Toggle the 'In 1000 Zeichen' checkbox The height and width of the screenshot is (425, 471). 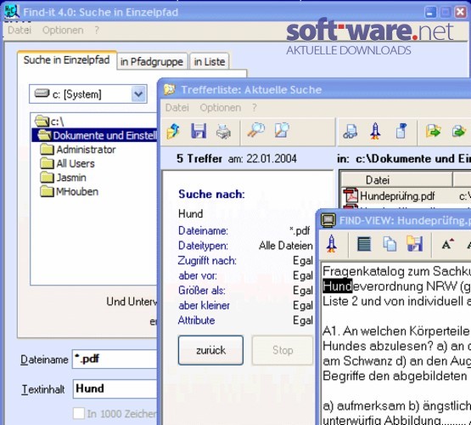coord(79,413)
